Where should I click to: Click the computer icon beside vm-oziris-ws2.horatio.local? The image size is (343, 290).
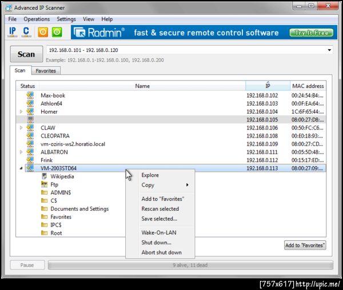click(30, 144)
